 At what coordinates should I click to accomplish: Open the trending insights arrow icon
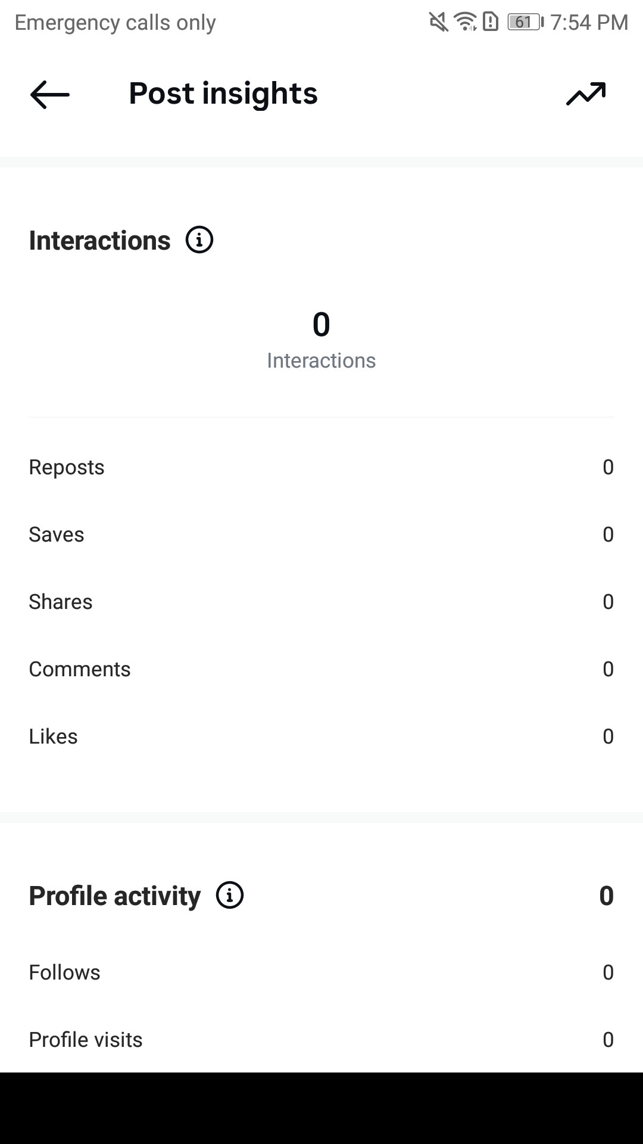(586, 94)
